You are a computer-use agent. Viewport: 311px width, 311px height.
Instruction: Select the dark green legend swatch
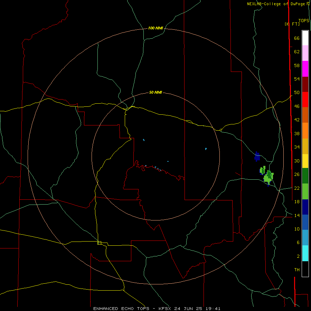click(305, 176)
